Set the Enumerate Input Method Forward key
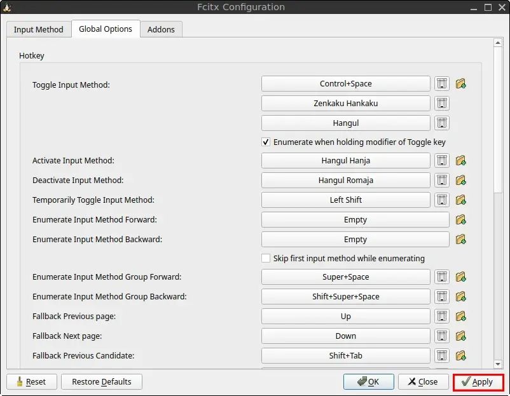This screenshot has height=396, width=510. (x=355, y=220)
